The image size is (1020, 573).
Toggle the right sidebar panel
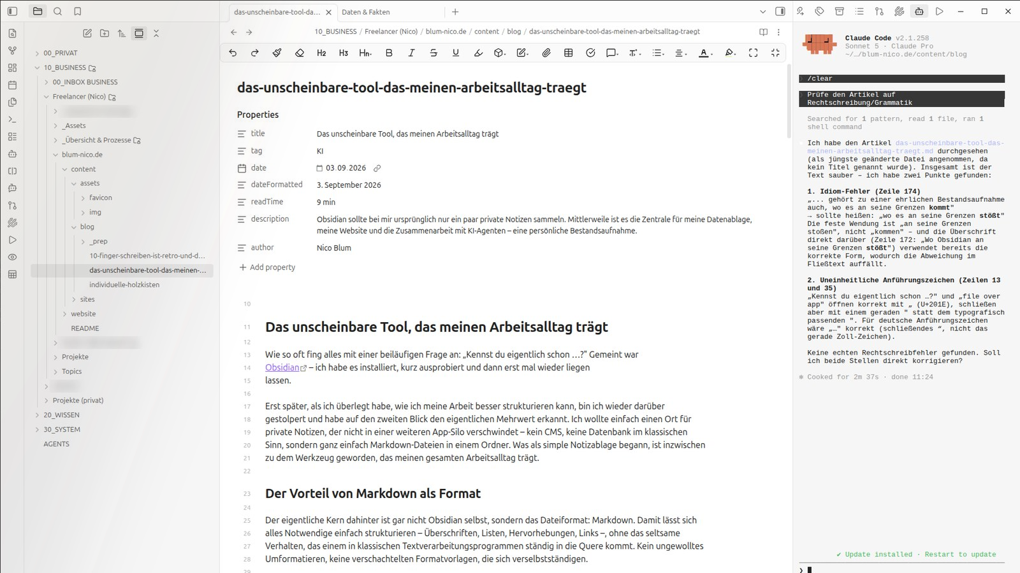(780, 11)
